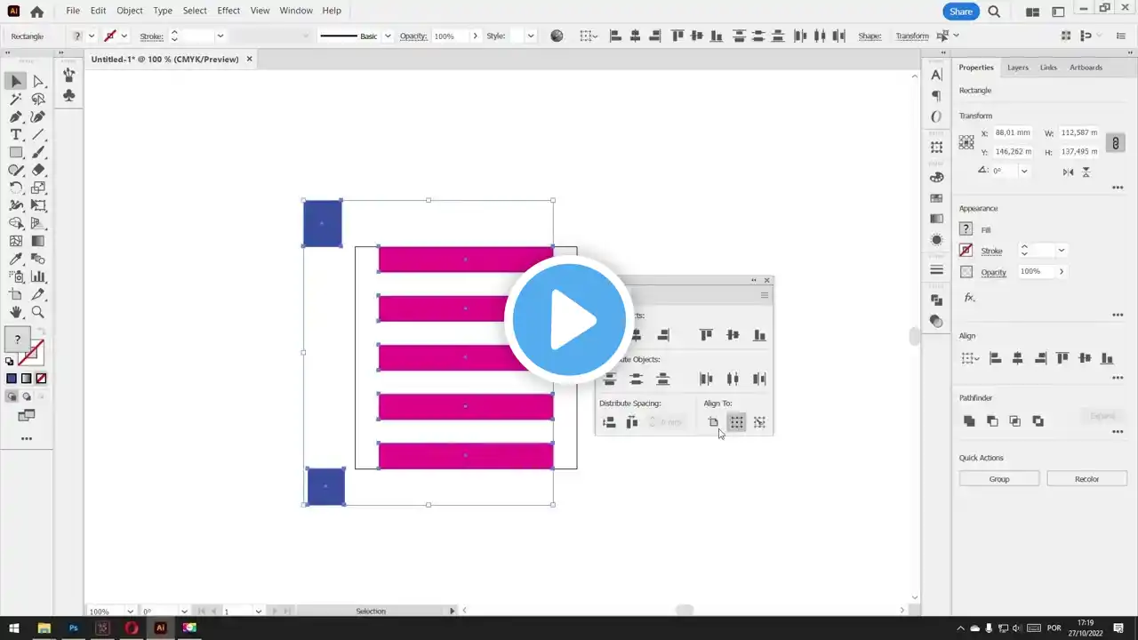Click the Opacity swatch in Appearance
The height and width of the screenshot is (640, 1138).
[966, 272]
